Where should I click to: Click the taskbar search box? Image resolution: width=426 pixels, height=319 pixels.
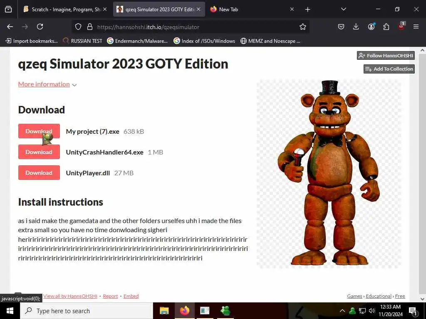pos(87,311)
